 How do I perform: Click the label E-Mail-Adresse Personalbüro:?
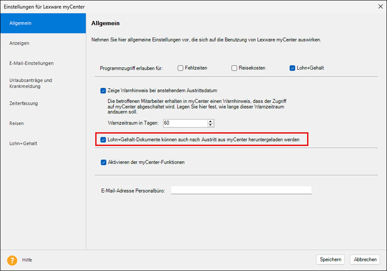(x=133, y=191)
